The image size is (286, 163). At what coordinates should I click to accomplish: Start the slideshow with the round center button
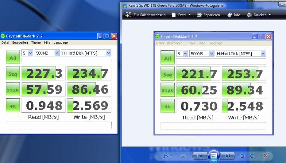pyautogui.click(x=214, y=156)
